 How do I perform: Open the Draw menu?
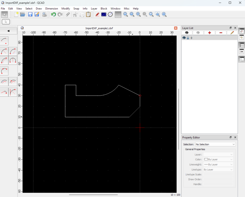39,9
